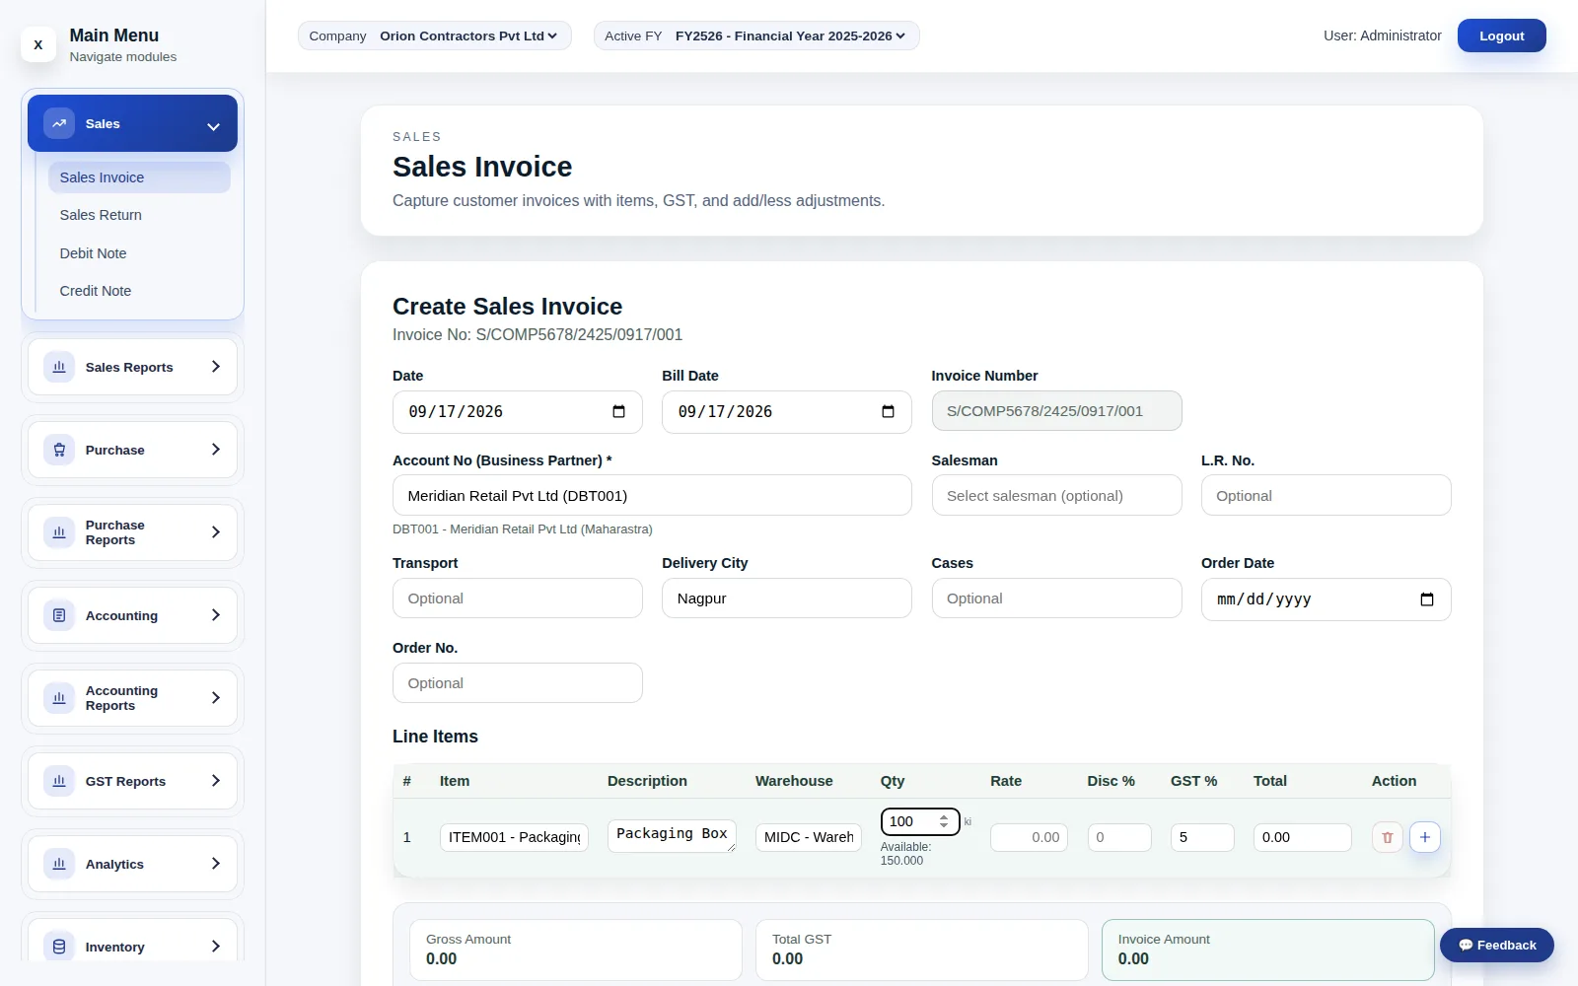Click the Order No. input field
The image size is (1578, 986).
tap(517, 682)
